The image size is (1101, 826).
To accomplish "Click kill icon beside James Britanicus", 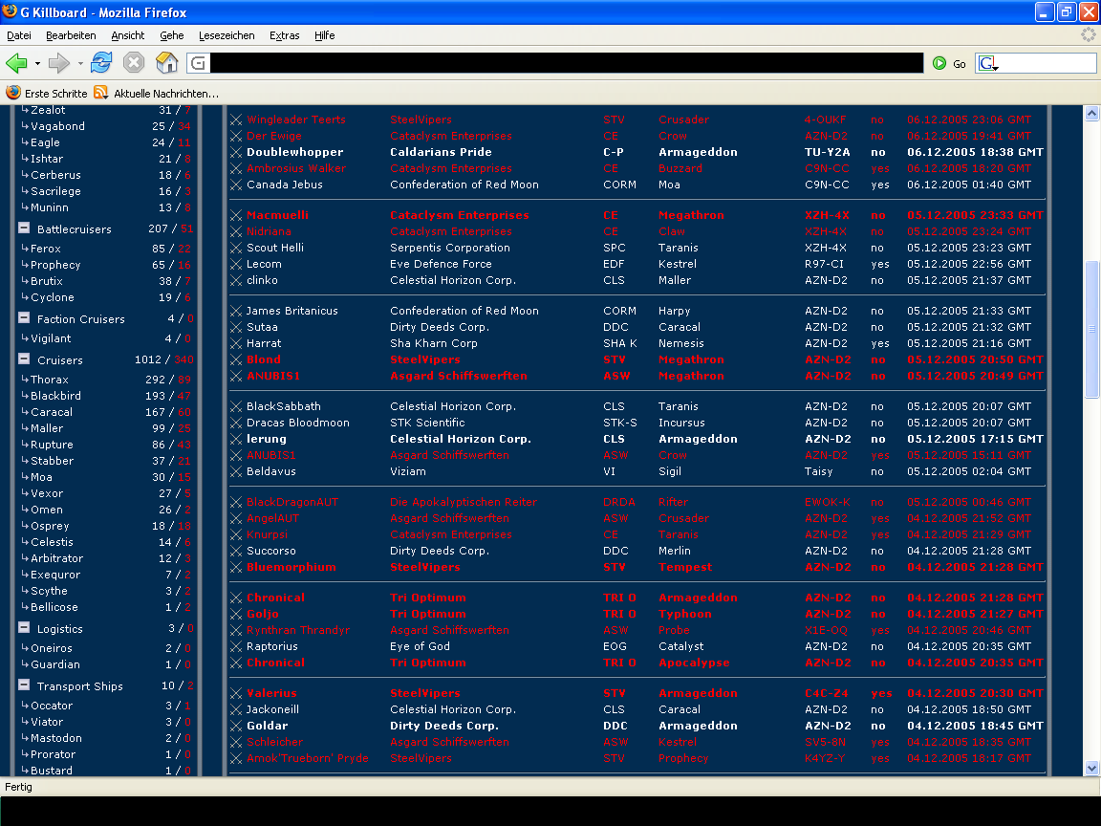I will (x=236, y=311).
